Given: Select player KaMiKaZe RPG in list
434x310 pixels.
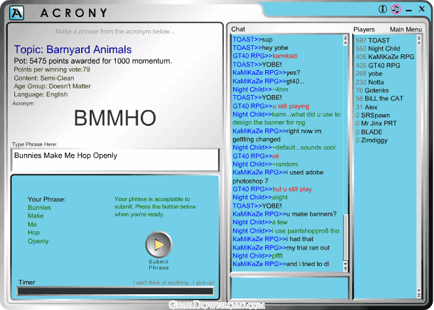Looking at the screenshot, I should pyautogui.click(x=385, y=57).
